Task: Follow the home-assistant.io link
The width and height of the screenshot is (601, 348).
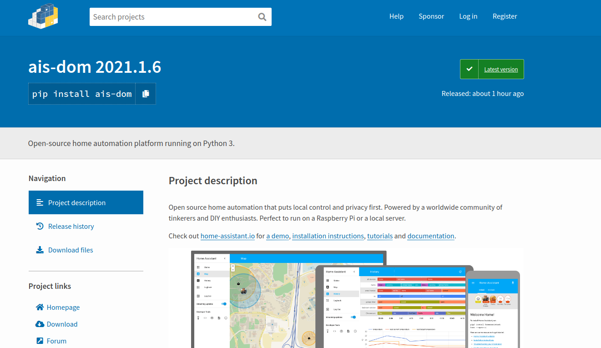Action: [227, 236]
